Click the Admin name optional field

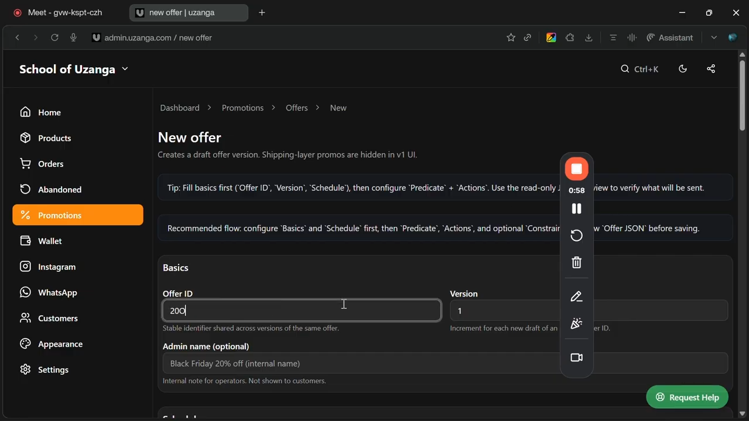[x=445, y=363]
